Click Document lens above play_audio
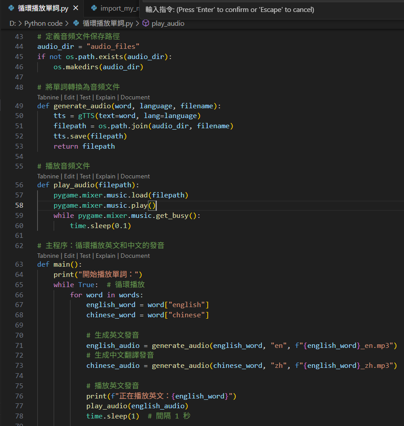This screenshot has height=426, width=404. click(135, 176)
